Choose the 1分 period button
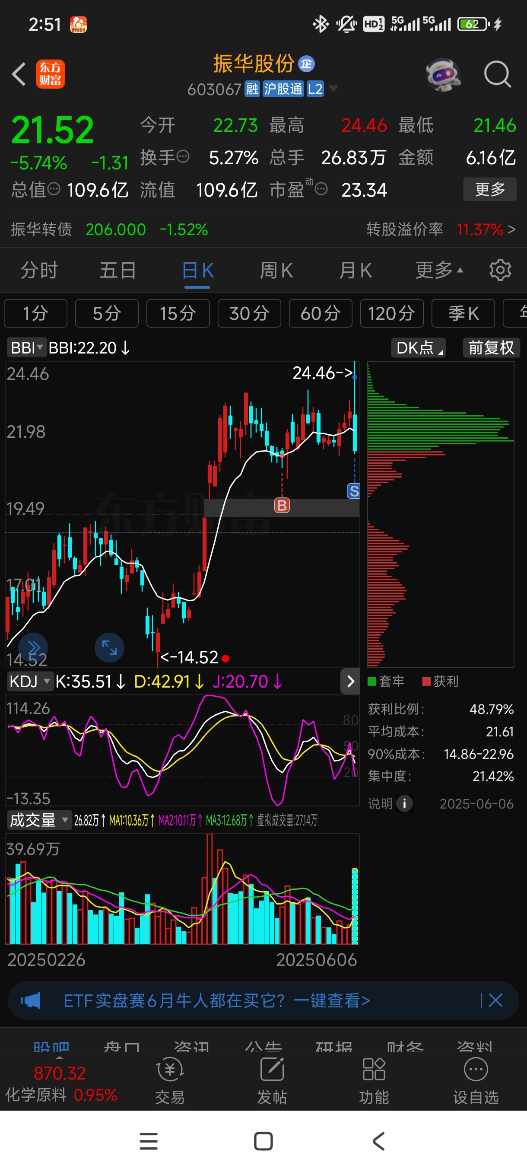The image size is (527, 1172). 35,313
